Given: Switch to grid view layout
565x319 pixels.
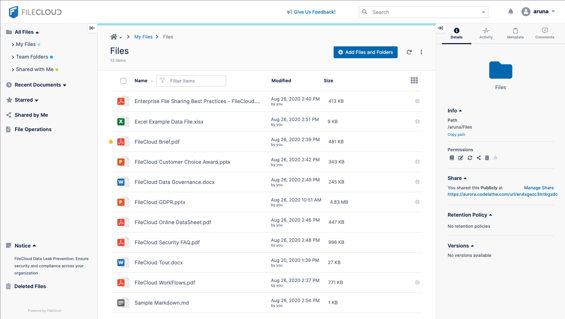Looking at the screenshot, I should click(414, 80).
